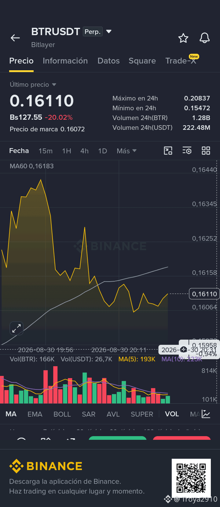Screen dimensions: 220x507
Task: Open Último precio dropdown
Action: (33, 85)
